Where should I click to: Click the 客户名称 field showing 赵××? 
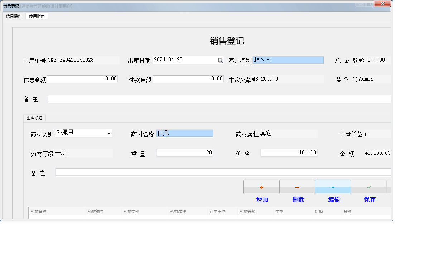pyautogui.click(x=288, y=60)
